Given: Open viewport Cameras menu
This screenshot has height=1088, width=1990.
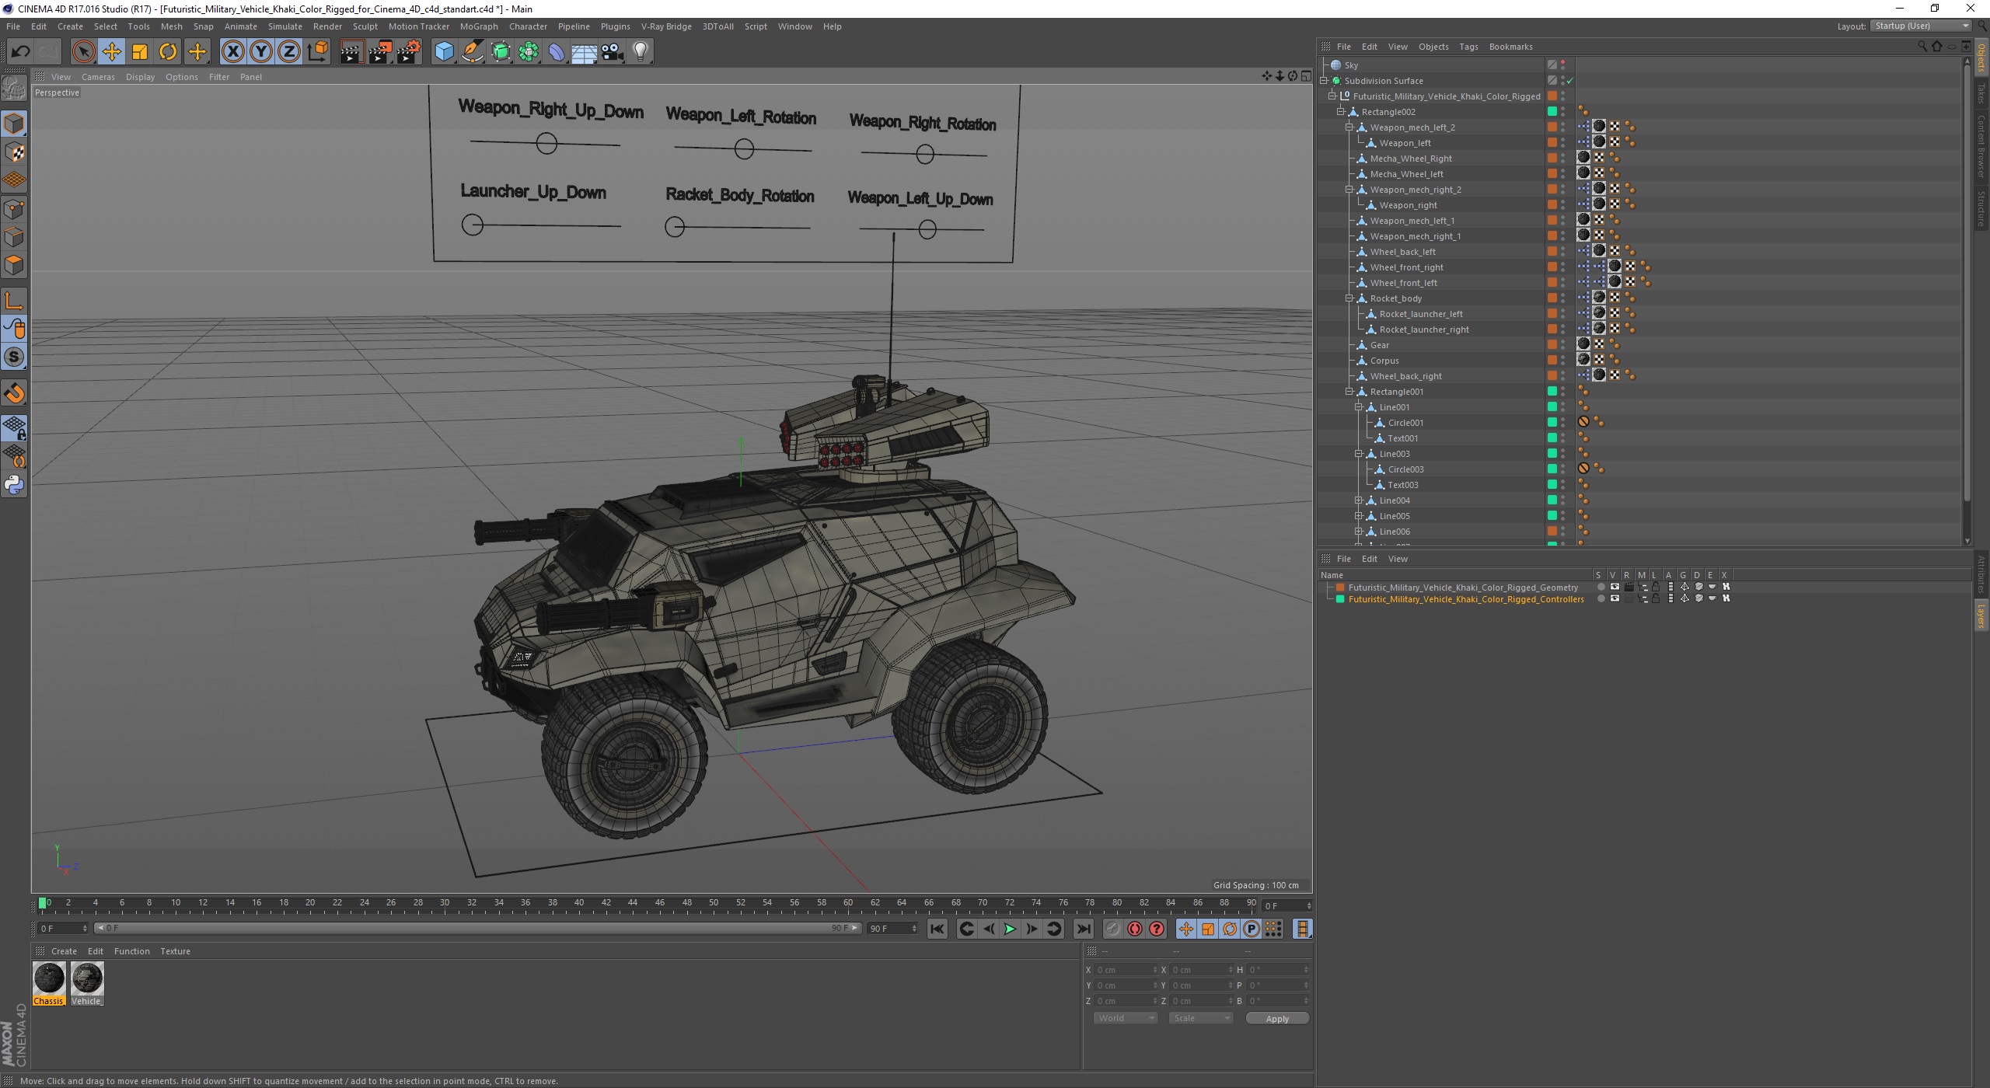Looking at the screenshot, I should click(x=98, y=77).
